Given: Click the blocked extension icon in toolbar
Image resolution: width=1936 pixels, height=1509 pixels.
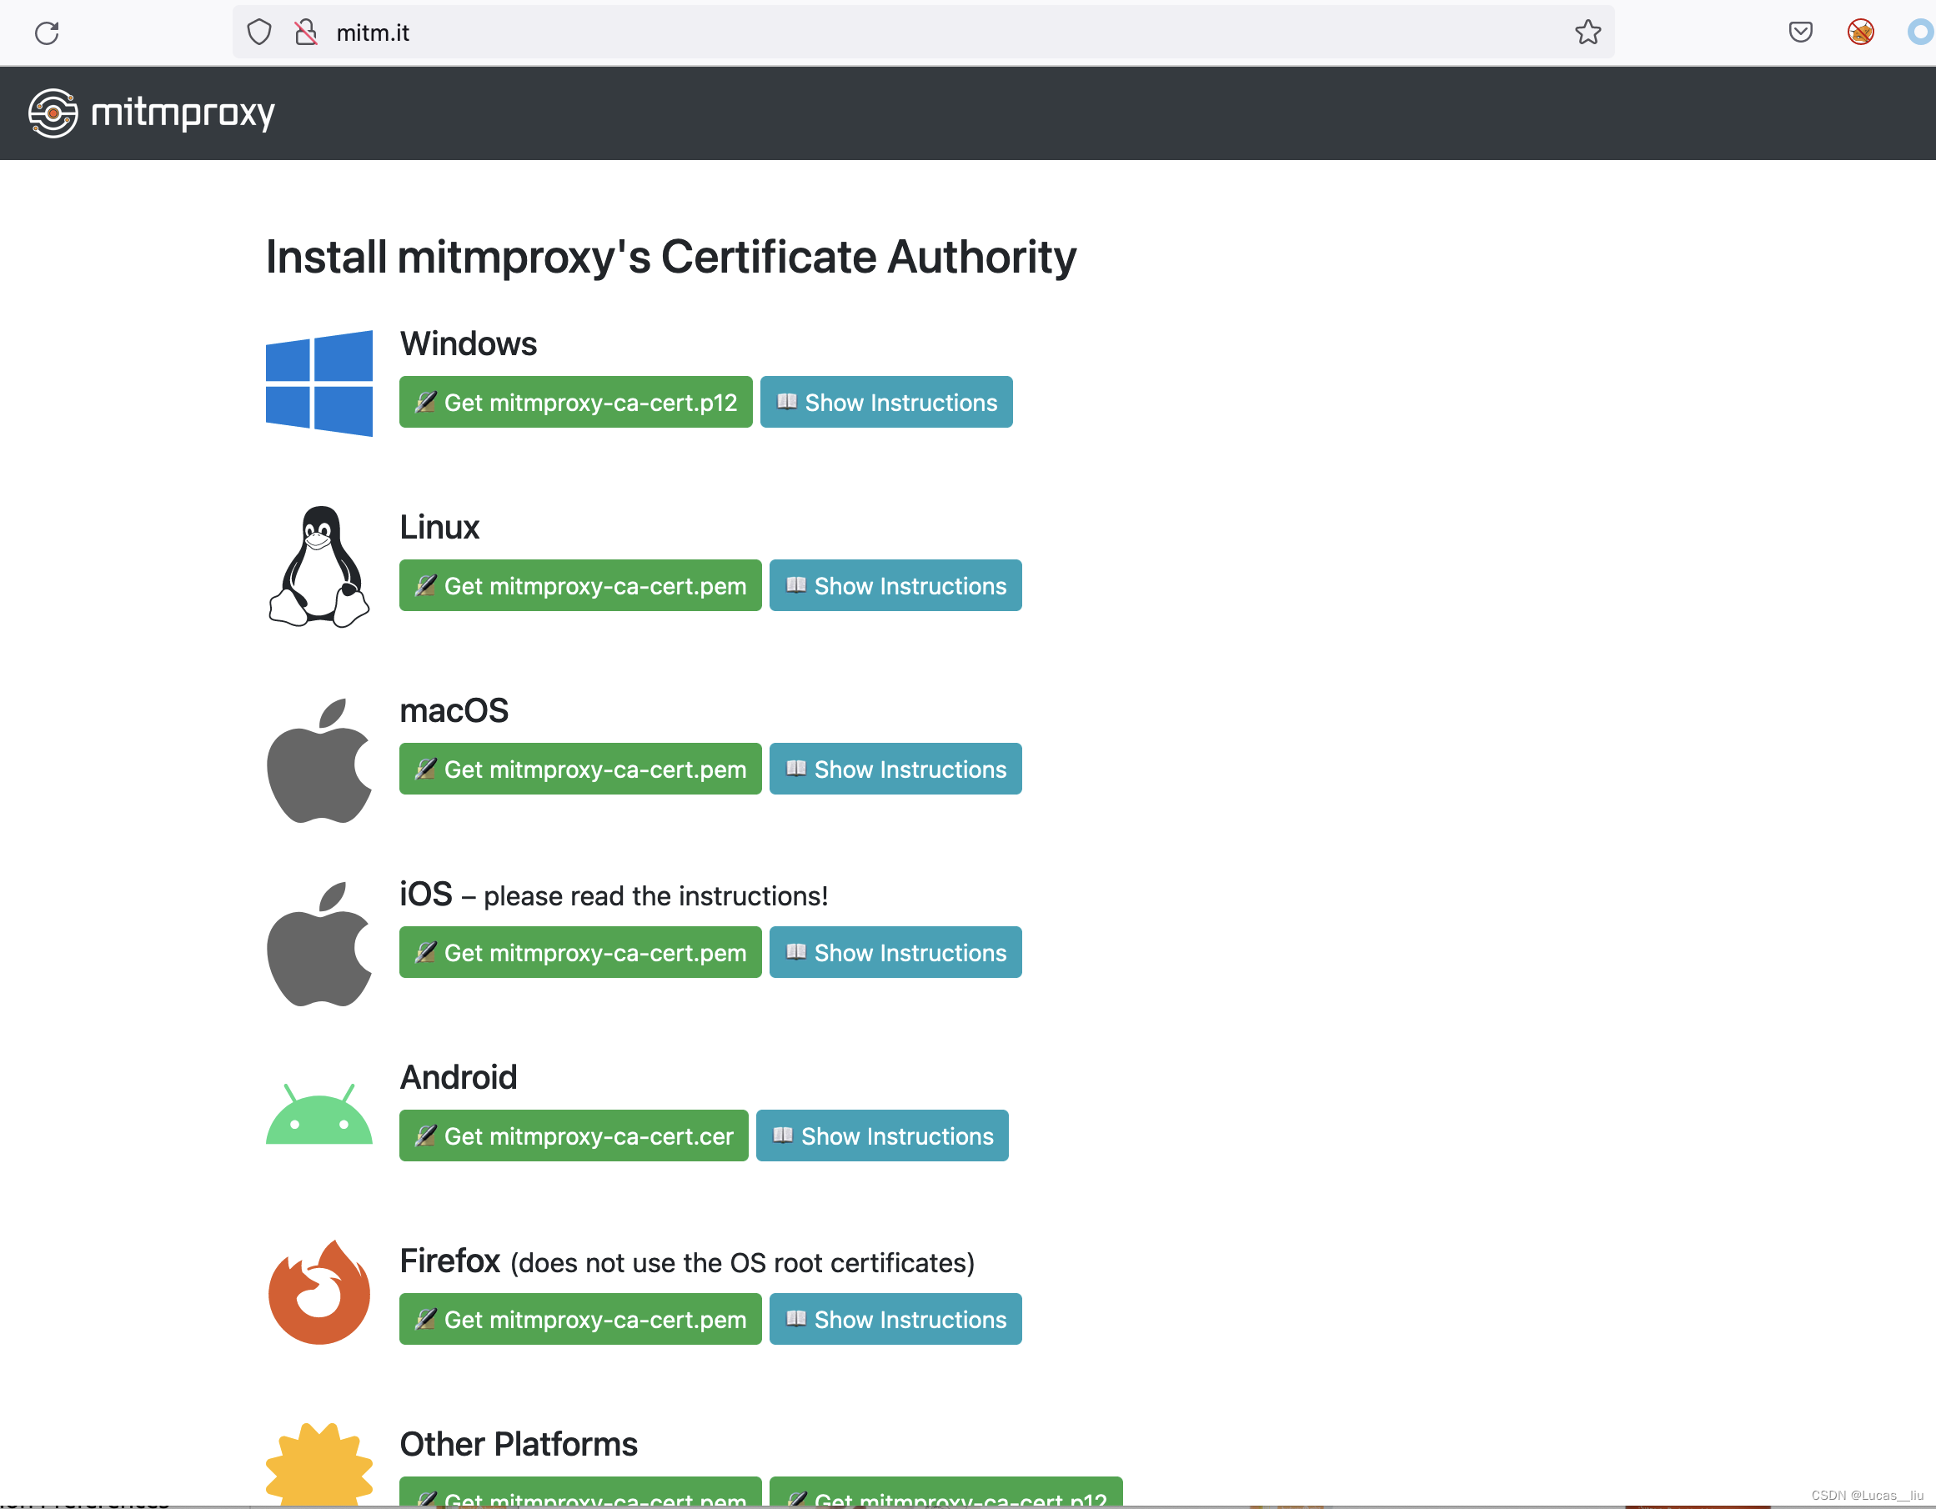Looking at the screenshot, I should [x=1860, y=33].
